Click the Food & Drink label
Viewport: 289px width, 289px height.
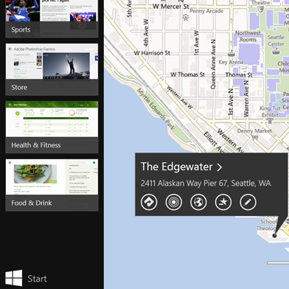32,203
